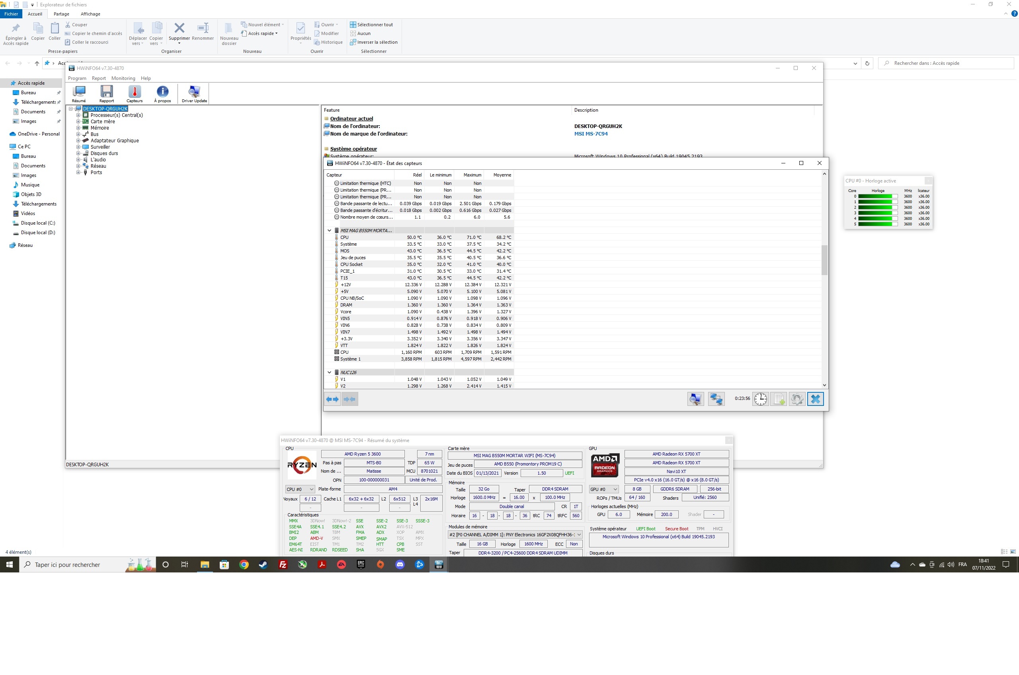The height and width of the screenshot is (675, 1019).
Task: Open Epic Games launcher from the taskbar
Action: pos(361,564)
